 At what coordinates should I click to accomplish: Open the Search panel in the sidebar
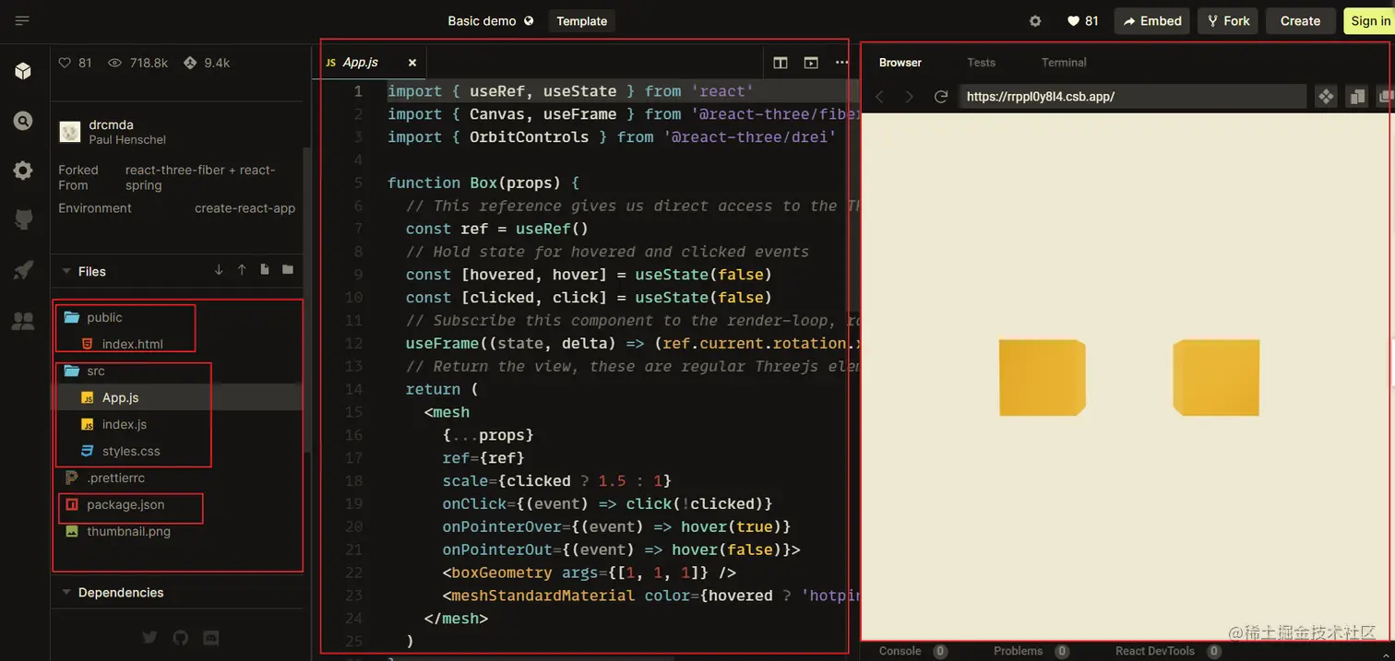pos(23,121)
